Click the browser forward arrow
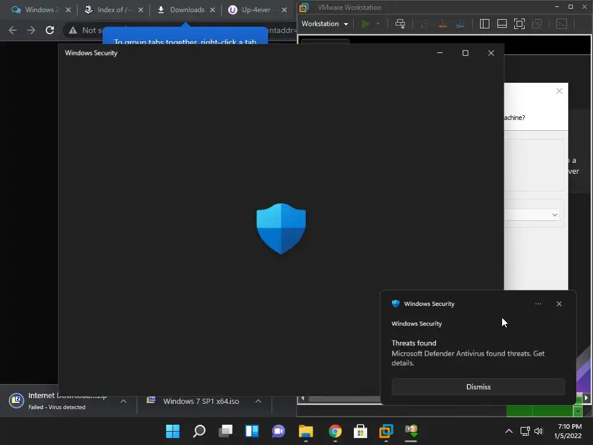The height and width of the screenshot is (445, 593). click(31, 30)
